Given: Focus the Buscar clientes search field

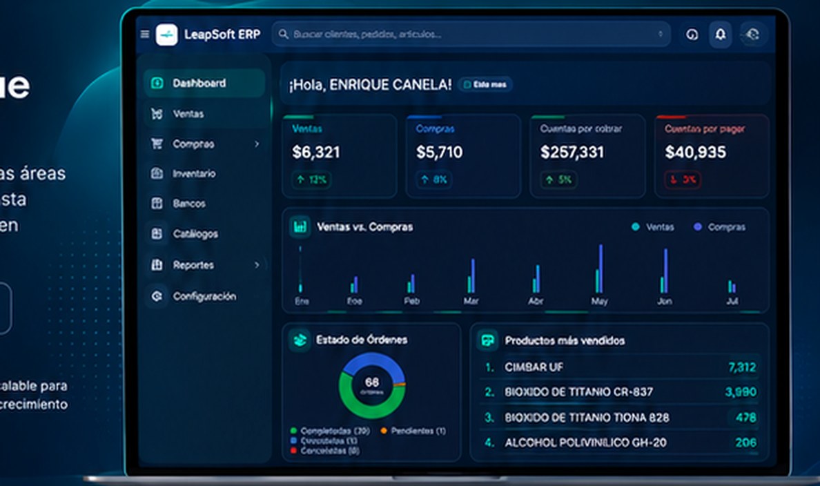Looking at the screenshot, I should pos(471,34).
